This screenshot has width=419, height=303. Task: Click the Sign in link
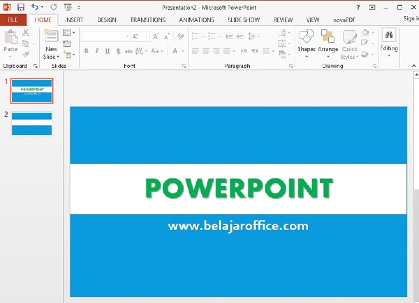[x=411, y=19]
